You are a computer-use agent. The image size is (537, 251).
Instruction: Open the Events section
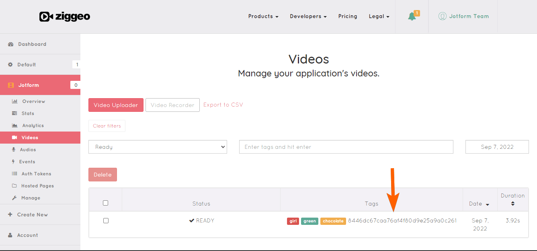tap(27, 162)
